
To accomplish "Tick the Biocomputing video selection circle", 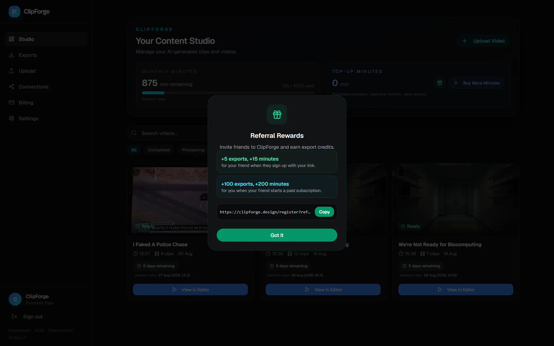I will 401,172.
